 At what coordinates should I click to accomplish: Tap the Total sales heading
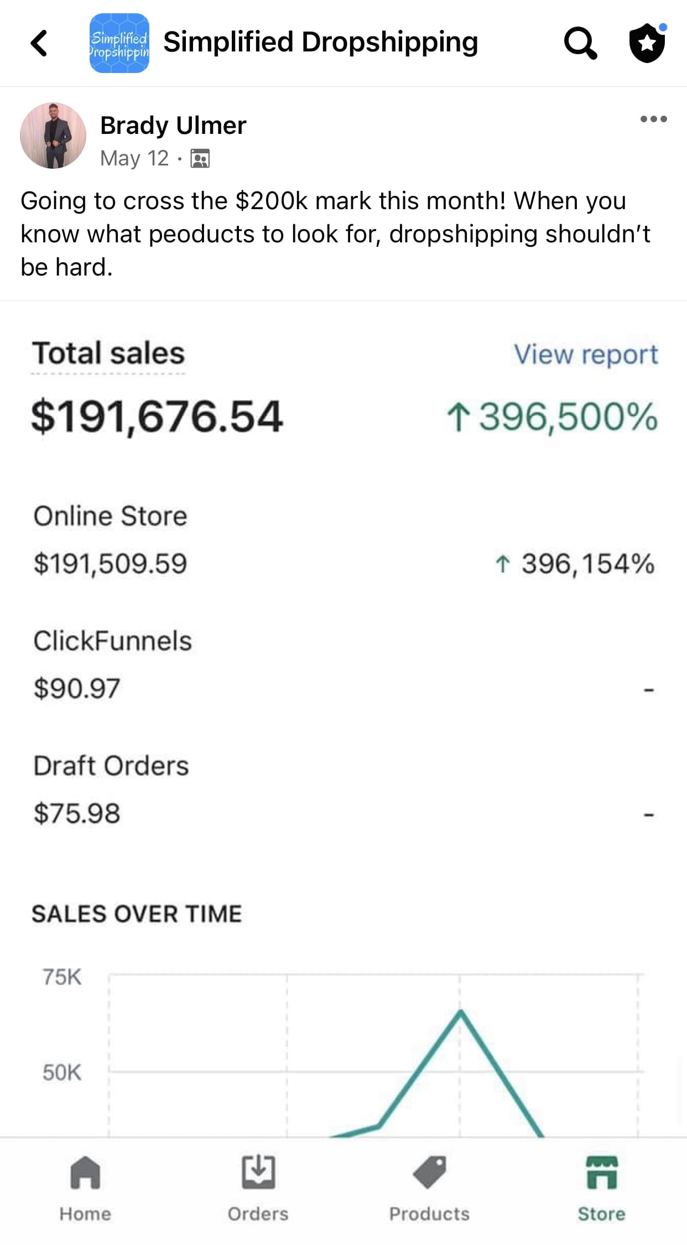[108, 353]
